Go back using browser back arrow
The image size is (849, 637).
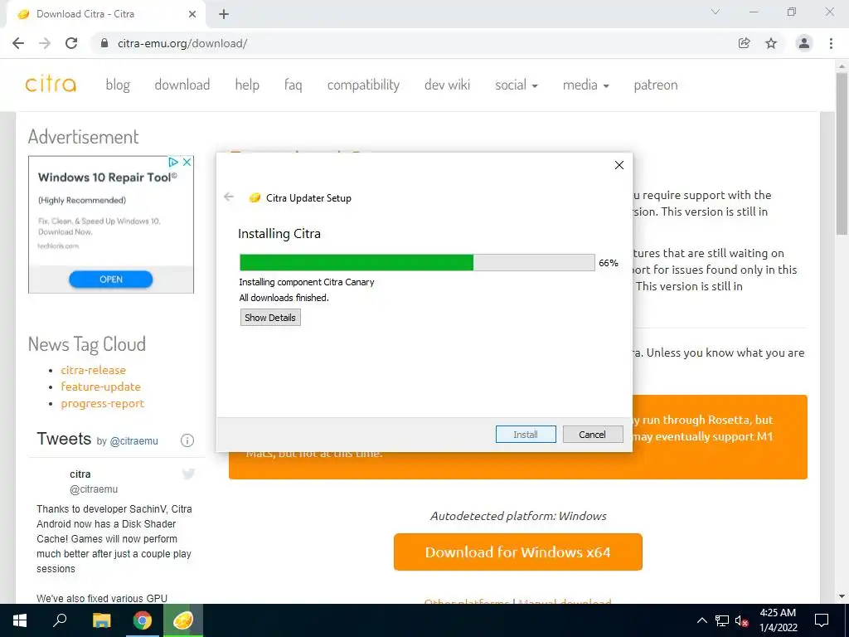[18, 43]
